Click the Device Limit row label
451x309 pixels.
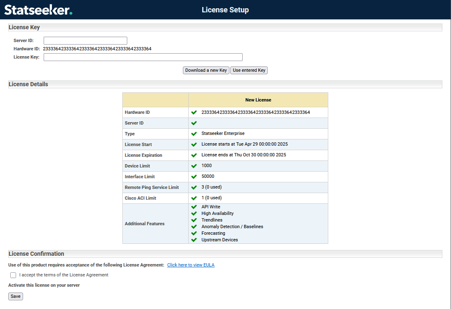137,166
